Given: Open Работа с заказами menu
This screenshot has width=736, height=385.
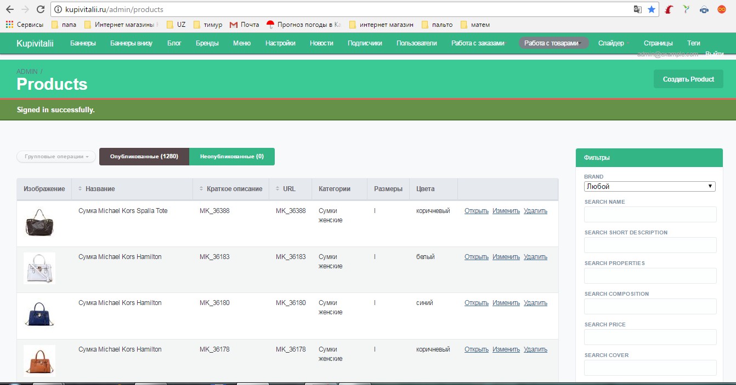Looking at the screenshot, I should (478, 43).
